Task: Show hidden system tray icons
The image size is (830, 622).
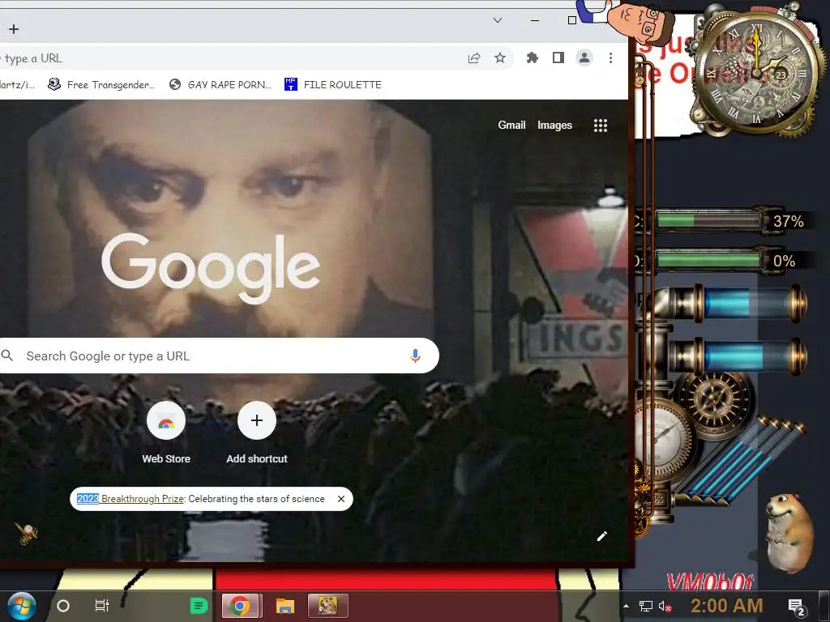Action: pyautogui.click(x=627, y=606)
